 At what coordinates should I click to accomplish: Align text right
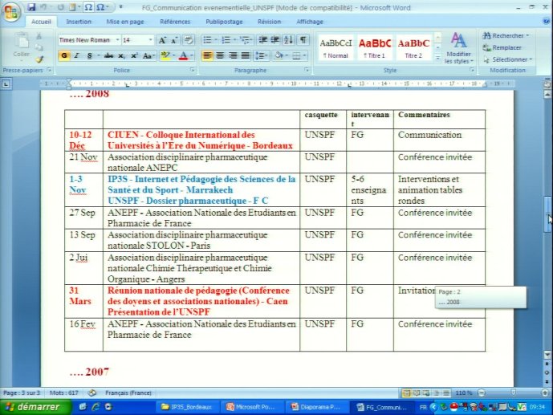(x=233, y=55)
